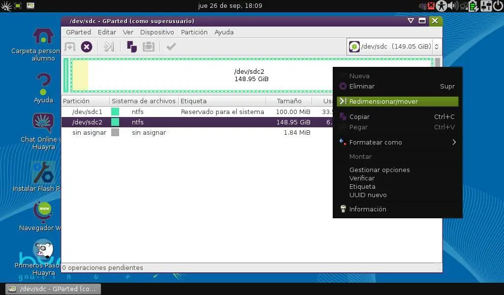This screenshot has width=504, height=295.
Task: Click the resize/move toolbar icon
Action: 109,47
